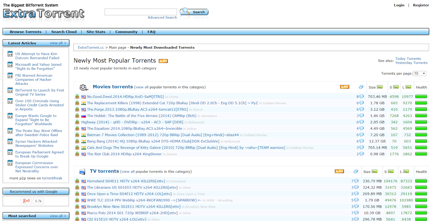Screen dimensions: 431x221
Task: Open the Community menu item
Action: coord(126,32)
